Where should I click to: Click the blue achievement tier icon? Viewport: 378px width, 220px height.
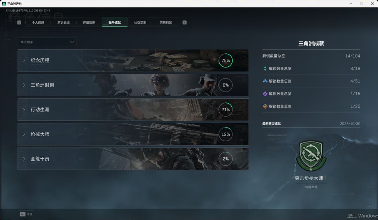(265, 81)
